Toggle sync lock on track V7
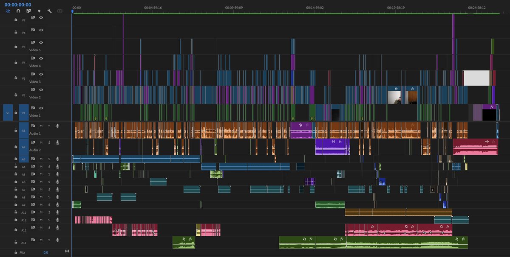 [33, 17]
